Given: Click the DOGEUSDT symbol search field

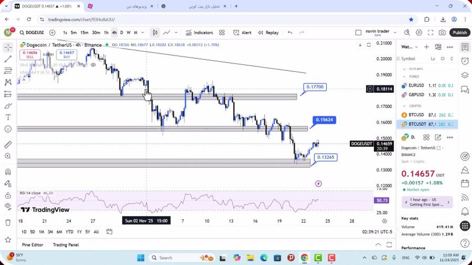Looking at the screenshot, I should pos(32,33).
